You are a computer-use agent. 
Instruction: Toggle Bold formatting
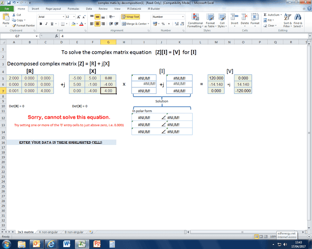pyautogui.click(x=40, y=24)
